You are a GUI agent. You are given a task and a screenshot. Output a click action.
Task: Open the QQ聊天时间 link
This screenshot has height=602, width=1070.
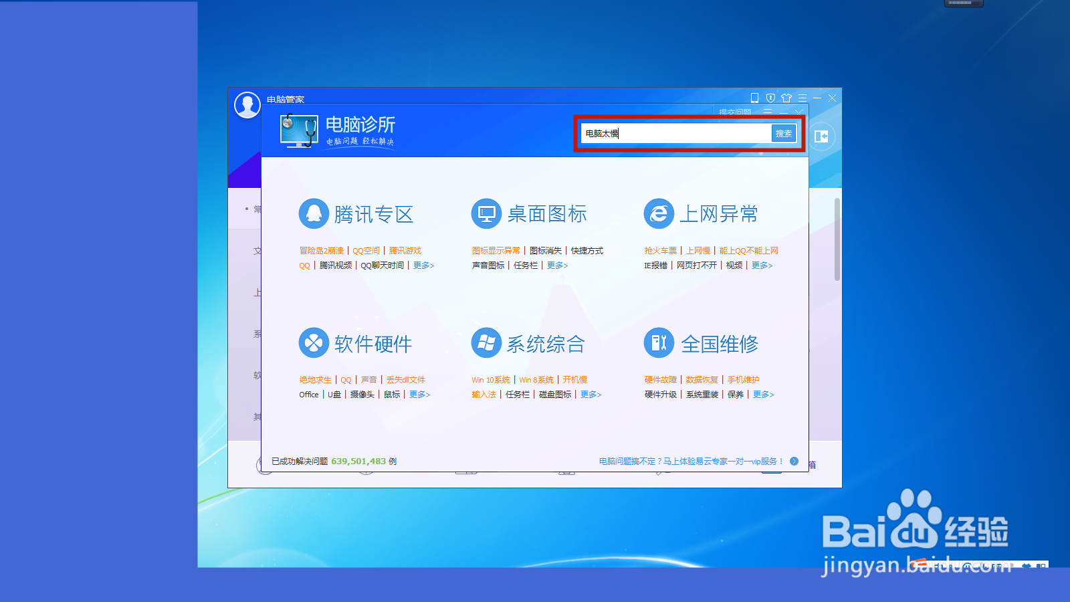tap(383, 266)
